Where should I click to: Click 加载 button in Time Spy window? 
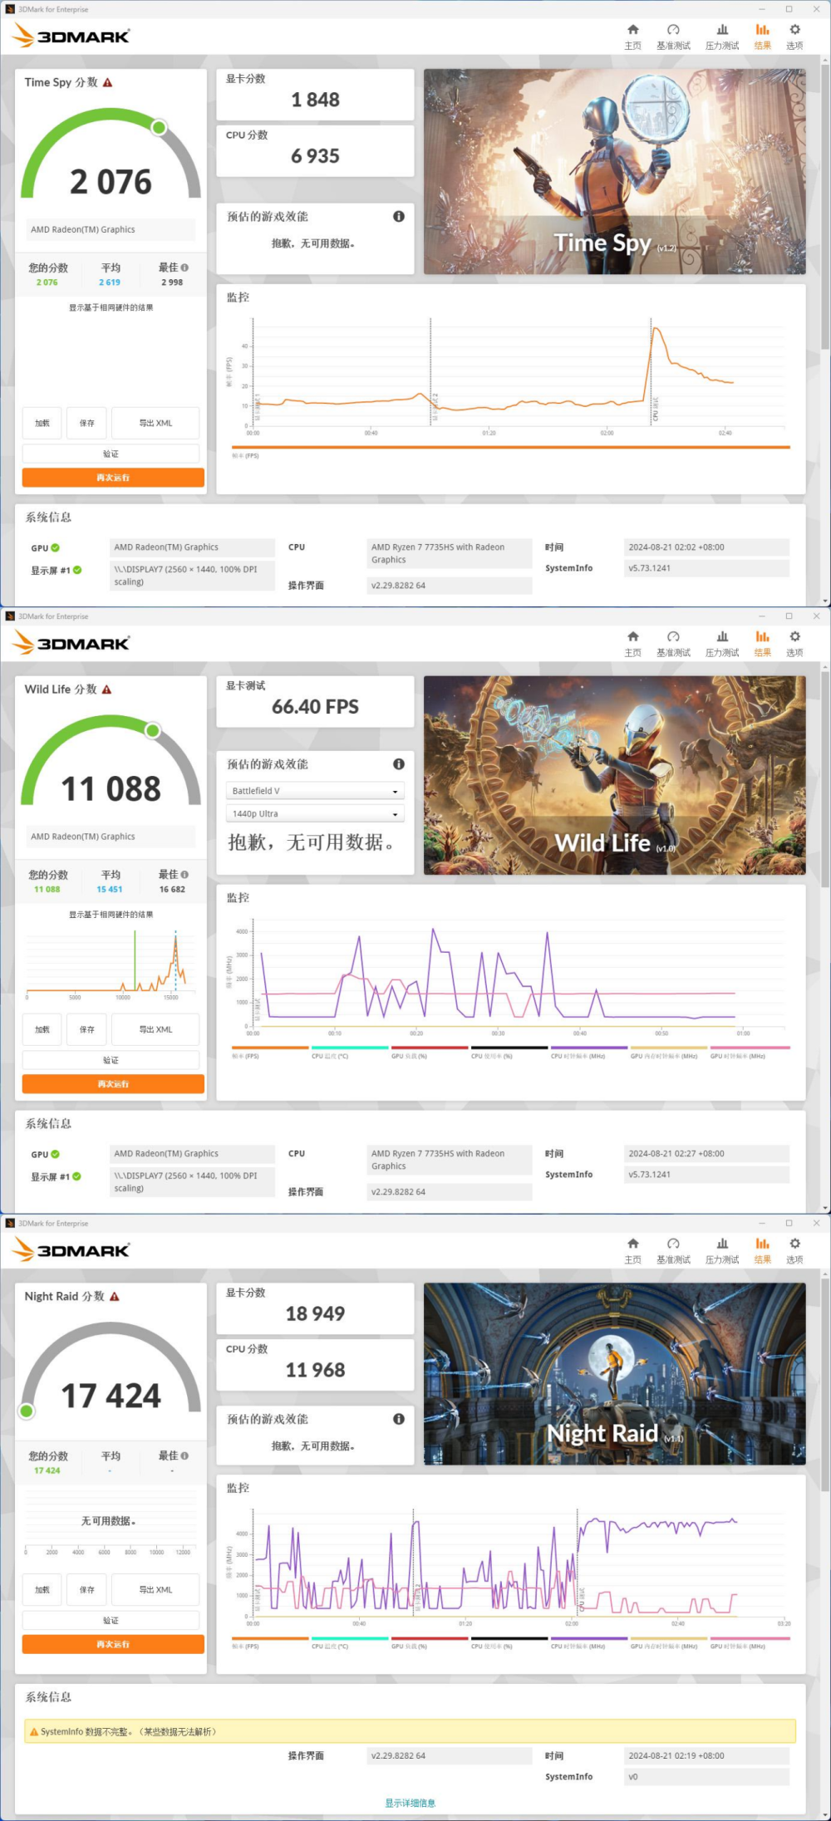(x=42, y=423)
